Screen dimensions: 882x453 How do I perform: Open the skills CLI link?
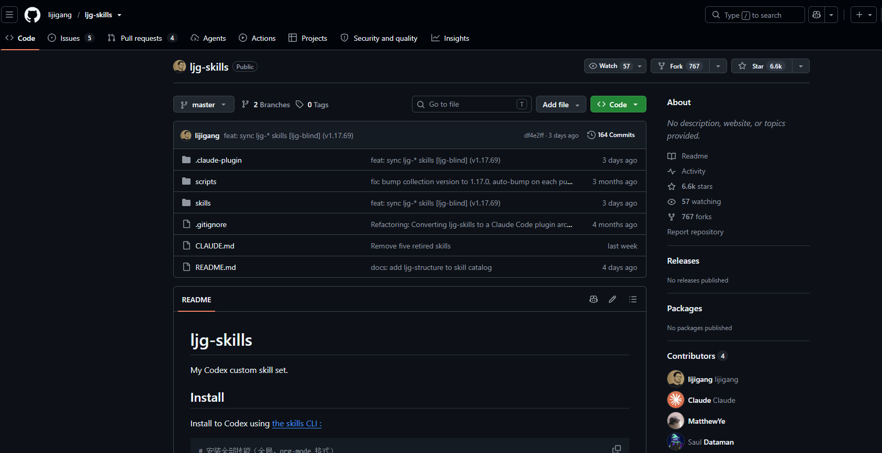tap(297, 424)
